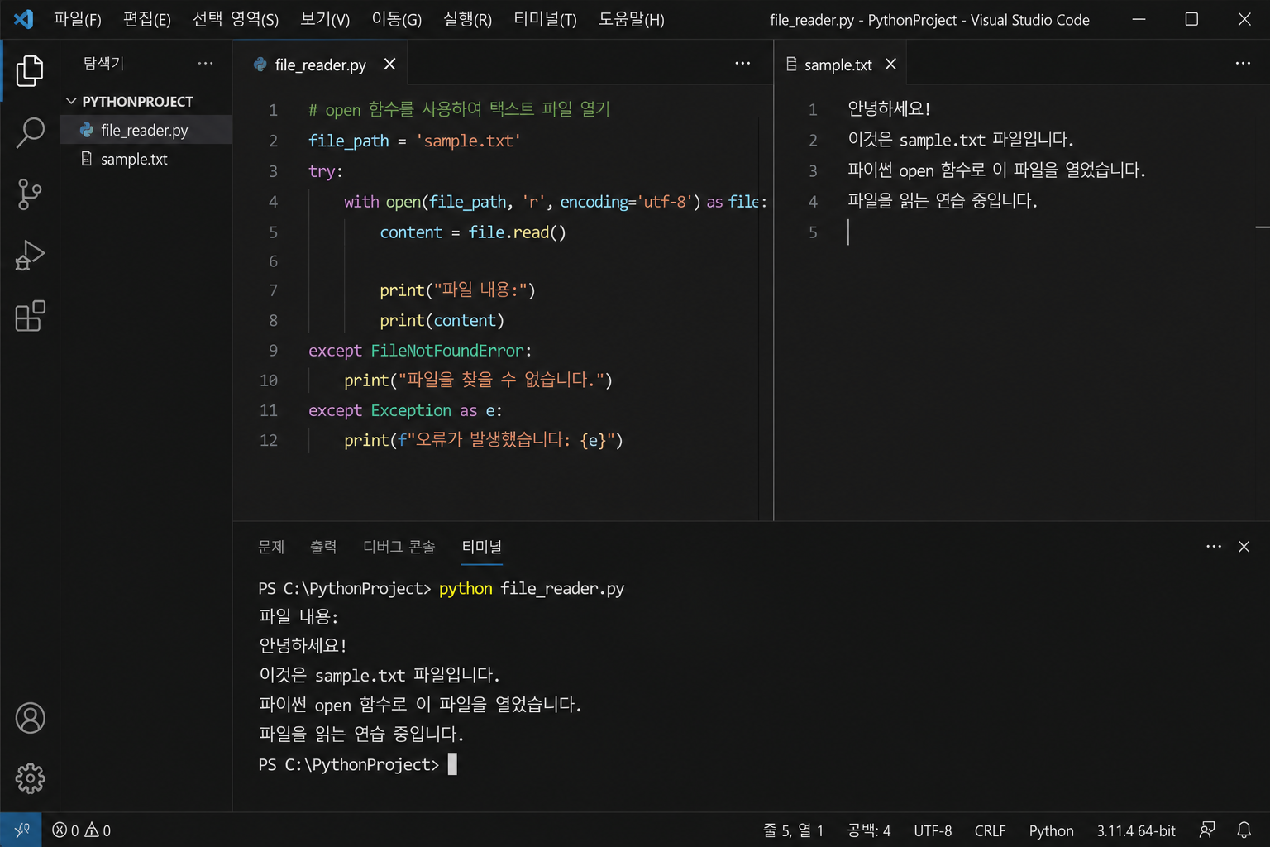
Task: Open the 이동(G) menu
Action: click(396, 19)
